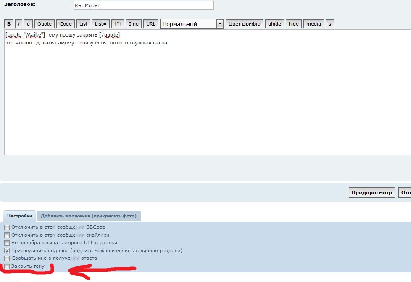Screen dimensions: 411x282
Task: Open Цвет шрифта font color picker
Action: (x=245, y=24)
